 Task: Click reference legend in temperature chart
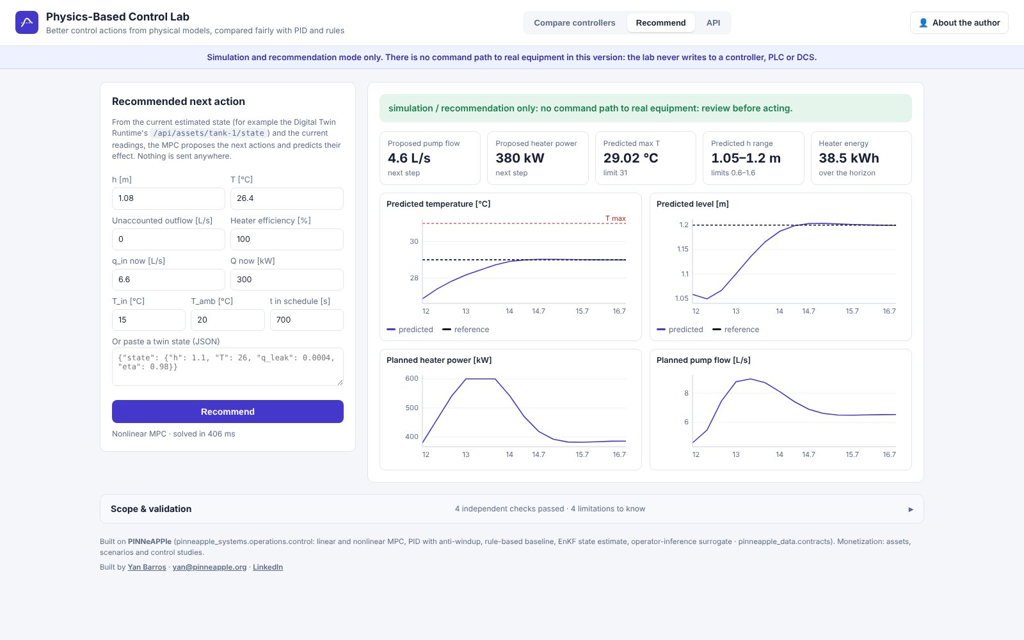coord(466,330)
